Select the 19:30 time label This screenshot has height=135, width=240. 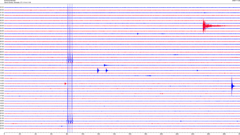(2, 108)
